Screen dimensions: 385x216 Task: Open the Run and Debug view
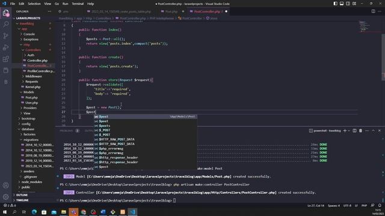(5, 47)
